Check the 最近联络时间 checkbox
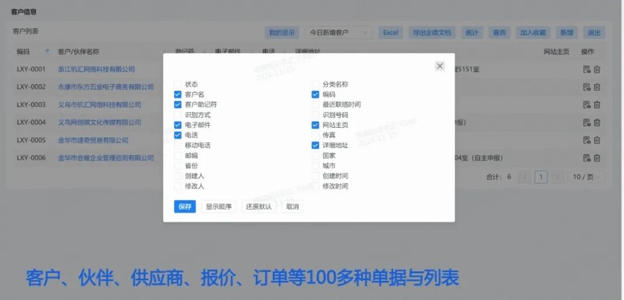The height and width of the screenshot is (300, 624). click(315, 105)
